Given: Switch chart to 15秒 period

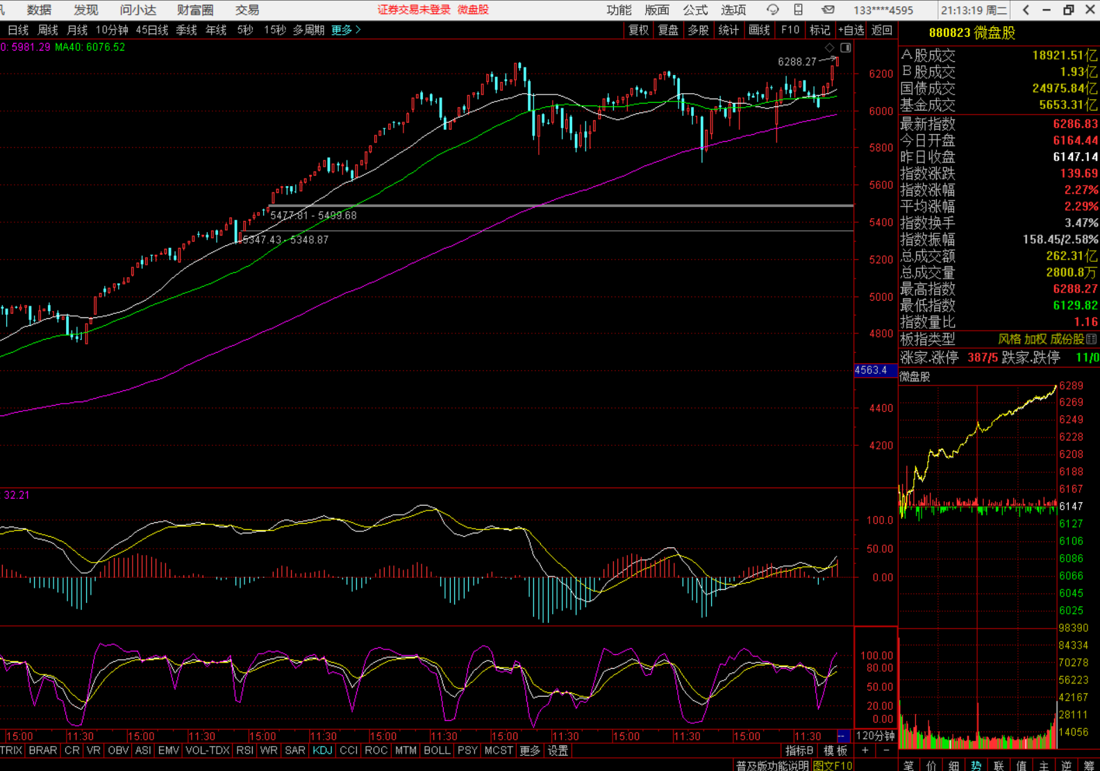Looking at the screenshot, I should pos(275,30).
